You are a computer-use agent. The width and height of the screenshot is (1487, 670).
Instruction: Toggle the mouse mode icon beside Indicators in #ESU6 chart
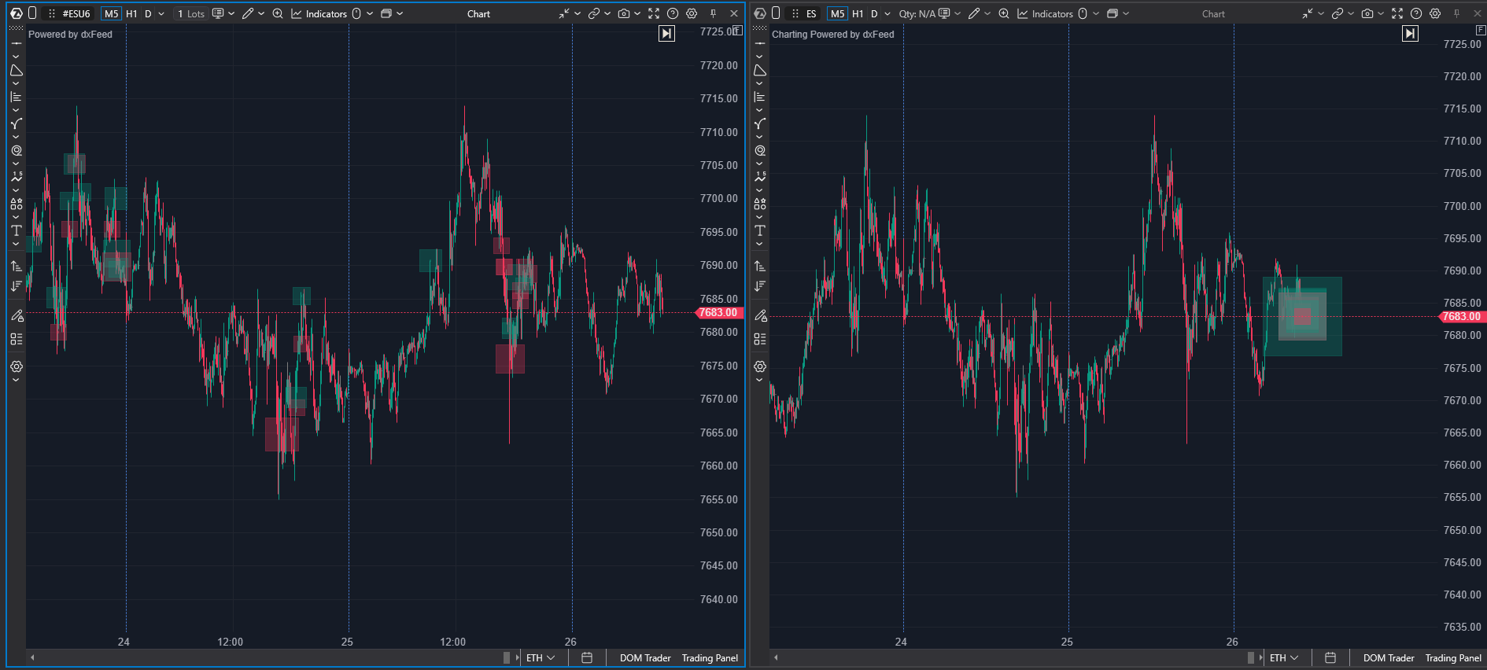(x=356, y=13)
